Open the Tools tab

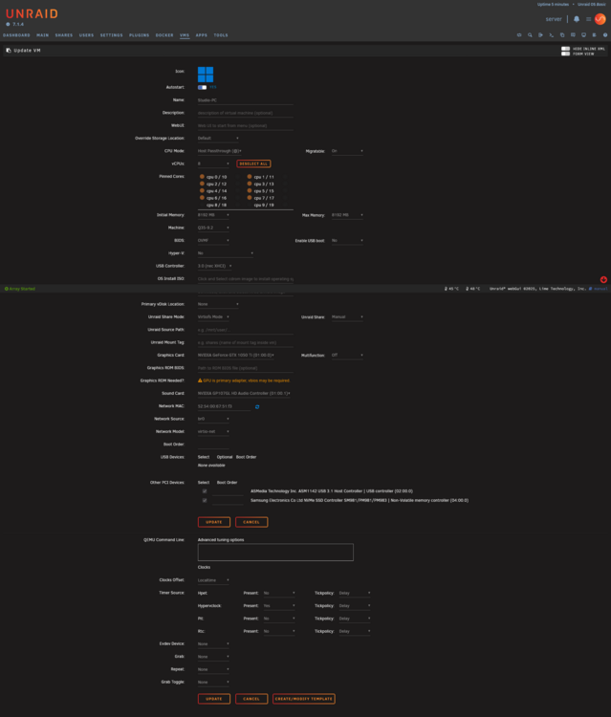(221, 35)
